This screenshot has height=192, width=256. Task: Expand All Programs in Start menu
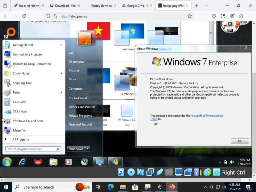point(21,139)
